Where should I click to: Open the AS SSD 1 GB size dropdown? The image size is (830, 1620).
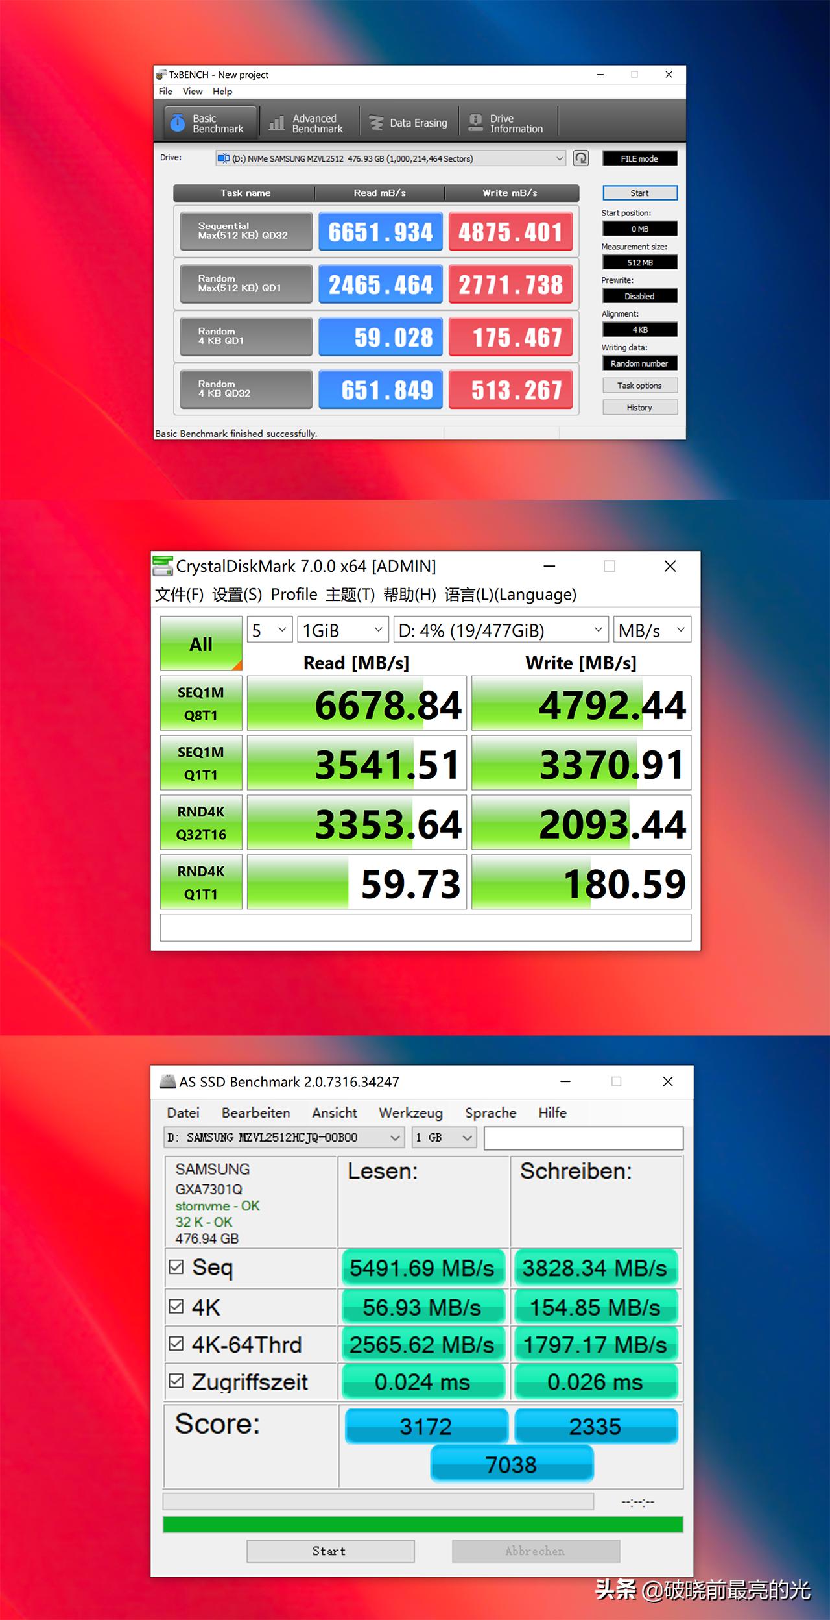tap(444, 1137)
